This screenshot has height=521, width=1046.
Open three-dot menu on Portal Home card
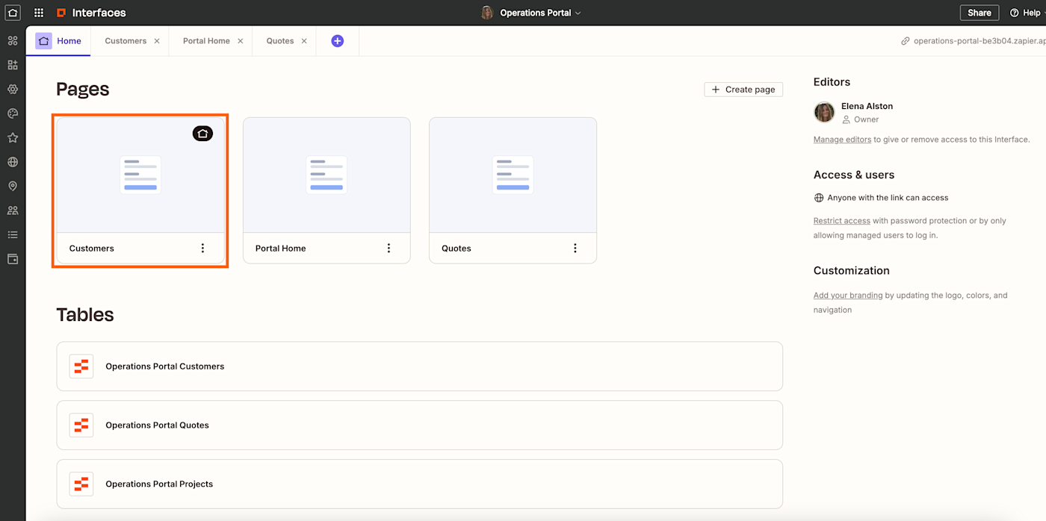click(389, 248)
